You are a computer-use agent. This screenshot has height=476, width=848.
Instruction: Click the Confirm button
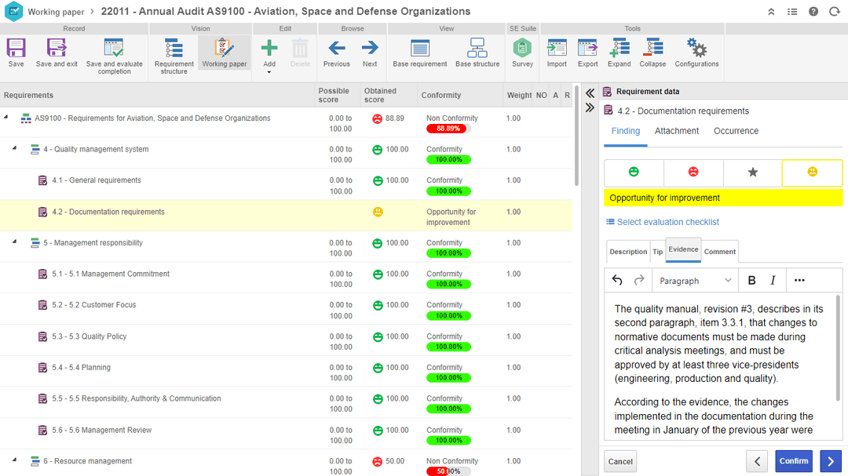794,461
